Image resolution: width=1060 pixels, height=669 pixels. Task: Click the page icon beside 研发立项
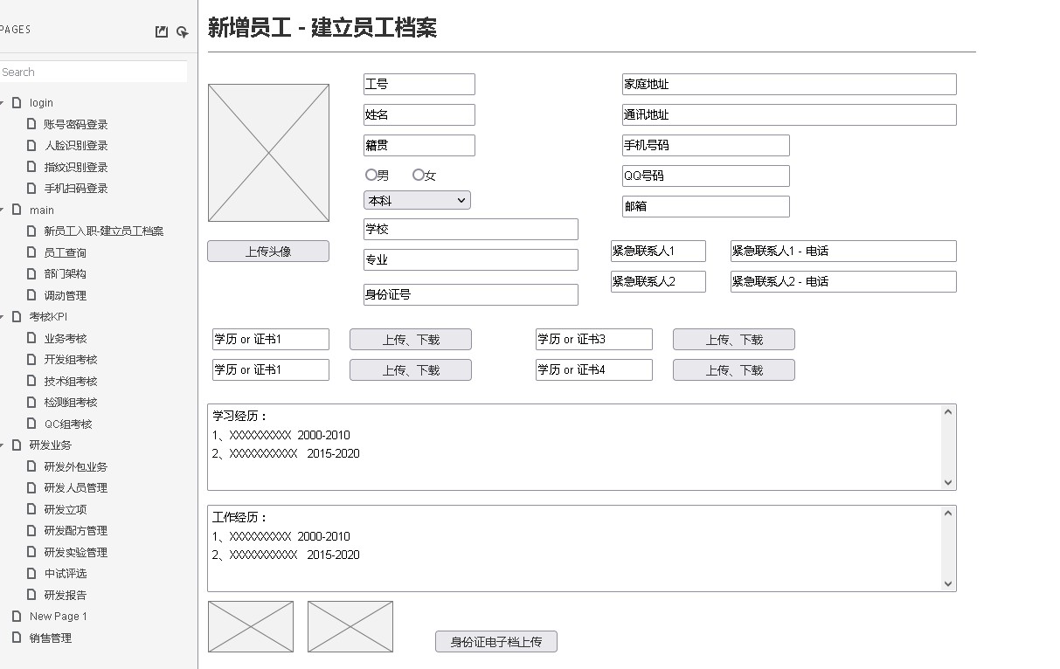[31, 509]
